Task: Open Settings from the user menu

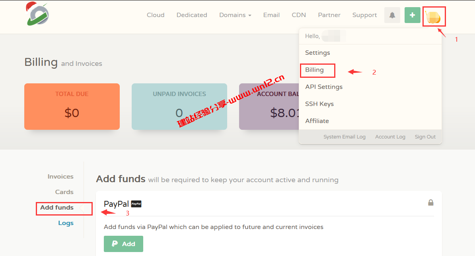Action: point(317,53)
